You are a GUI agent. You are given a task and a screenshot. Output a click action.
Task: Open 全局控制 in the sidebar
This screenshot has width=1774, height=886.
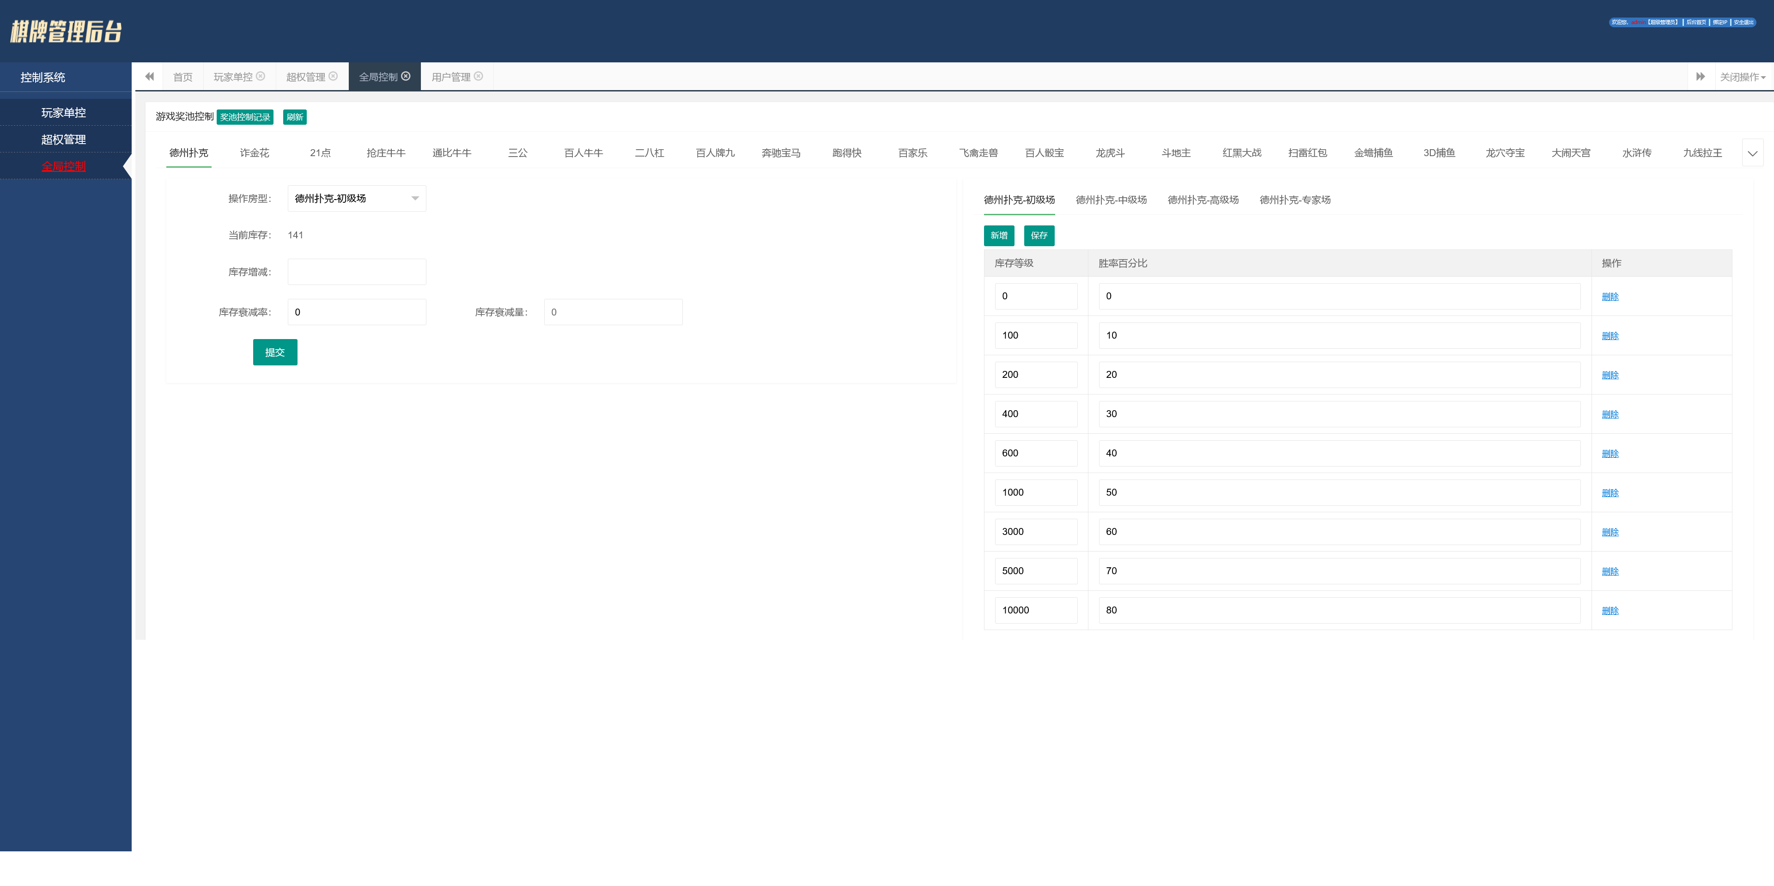(x=63, y=166)
